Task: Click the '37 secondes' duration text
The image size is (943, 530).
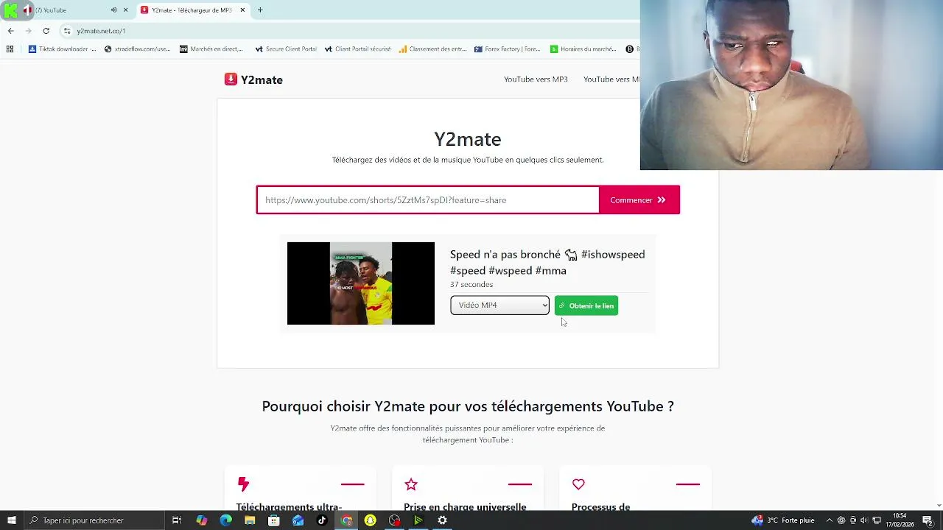Action: [471, 285]
